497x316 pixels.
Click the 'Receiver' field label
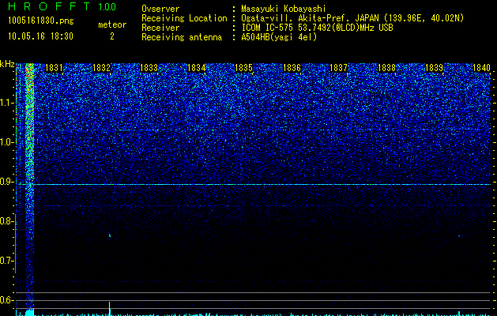[160, 28]
